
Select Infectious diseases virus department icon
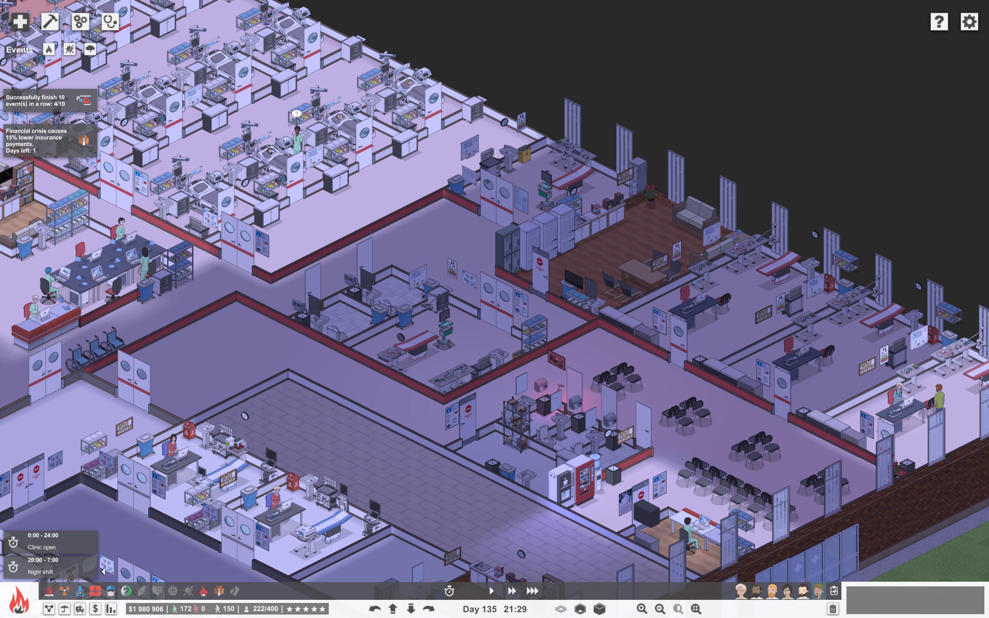pos(188,591)
